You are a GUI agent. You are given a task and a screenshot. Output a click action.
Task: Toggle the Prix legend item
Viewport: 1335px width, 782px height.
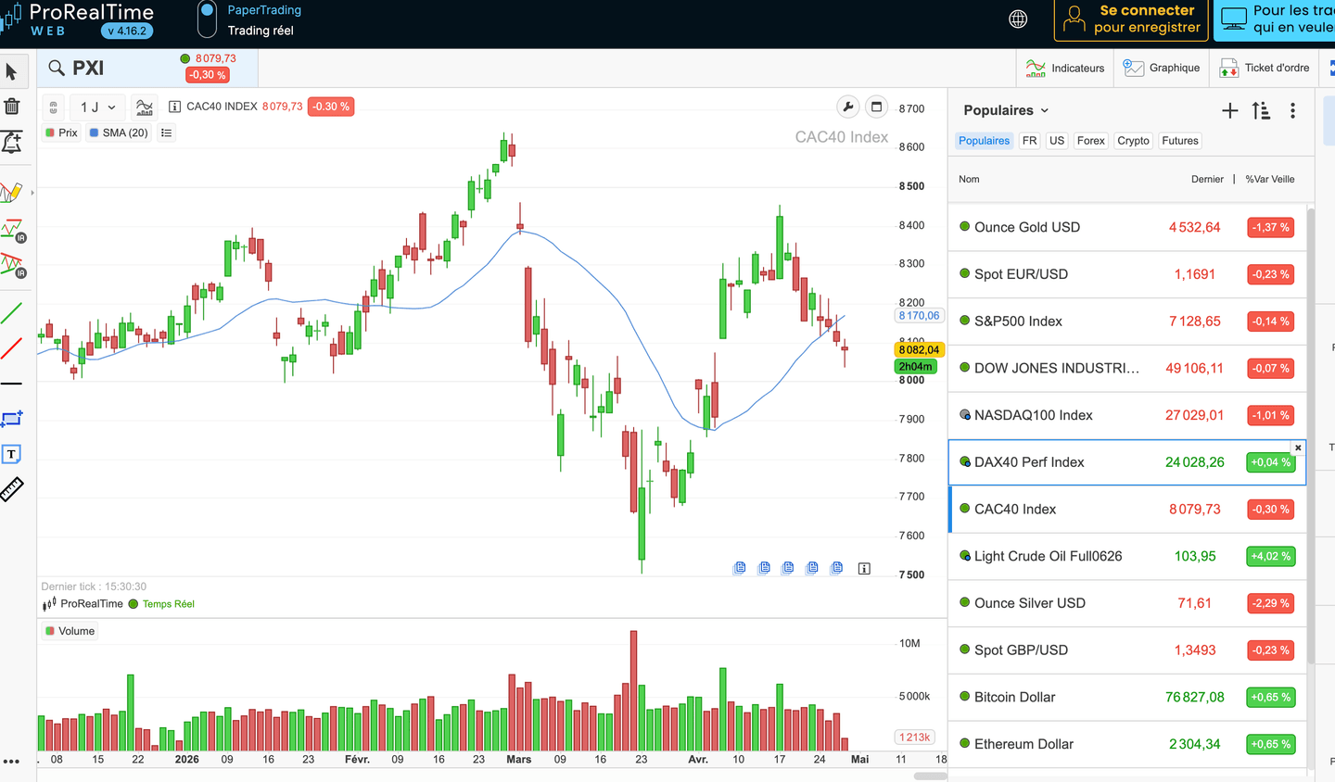(x=61, y=132)
